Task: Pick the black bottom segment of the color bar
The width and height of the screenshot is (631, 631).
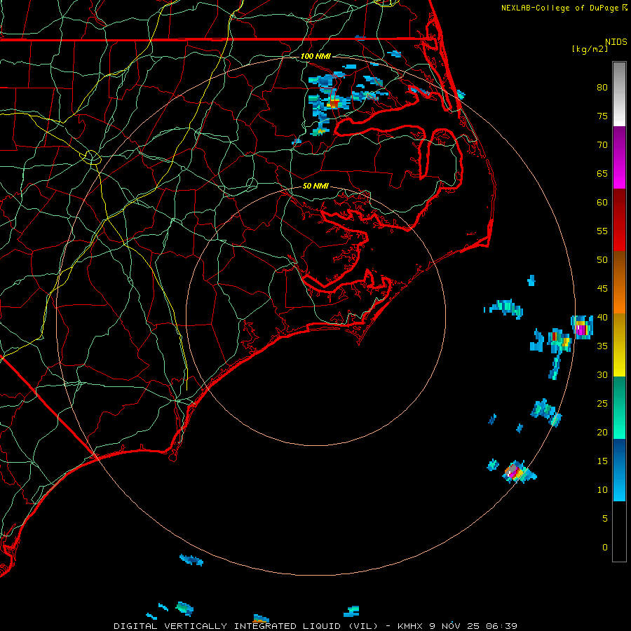Action: 619,531
